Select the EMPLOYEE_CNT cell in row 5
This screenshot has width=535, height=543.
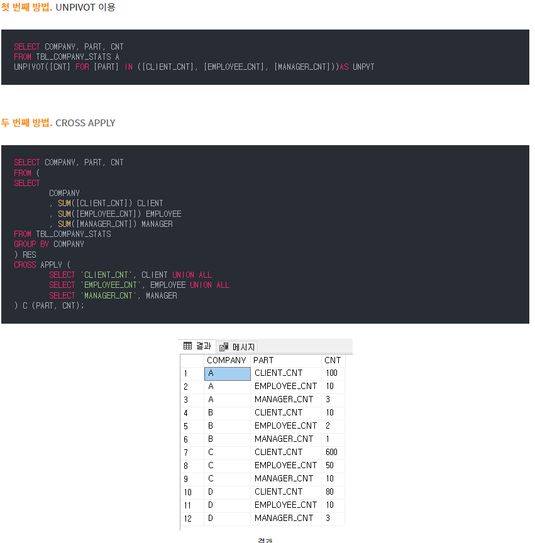point(285,426)
